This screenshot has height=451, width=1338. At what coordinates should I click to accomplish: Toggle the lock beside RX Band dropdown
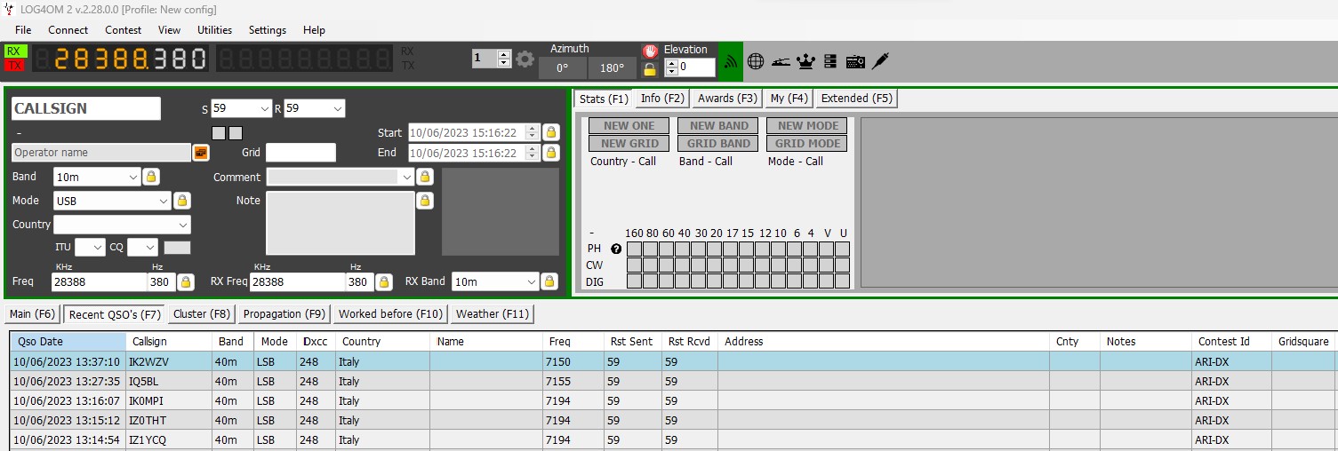click(550, 282)
